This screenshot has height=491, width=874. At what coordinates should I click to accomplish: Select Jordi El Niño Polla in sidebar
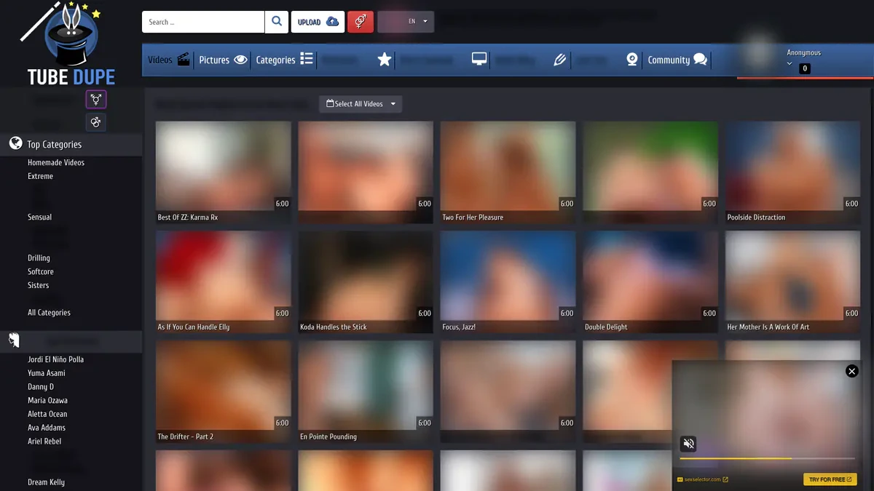tap(55, 359)
